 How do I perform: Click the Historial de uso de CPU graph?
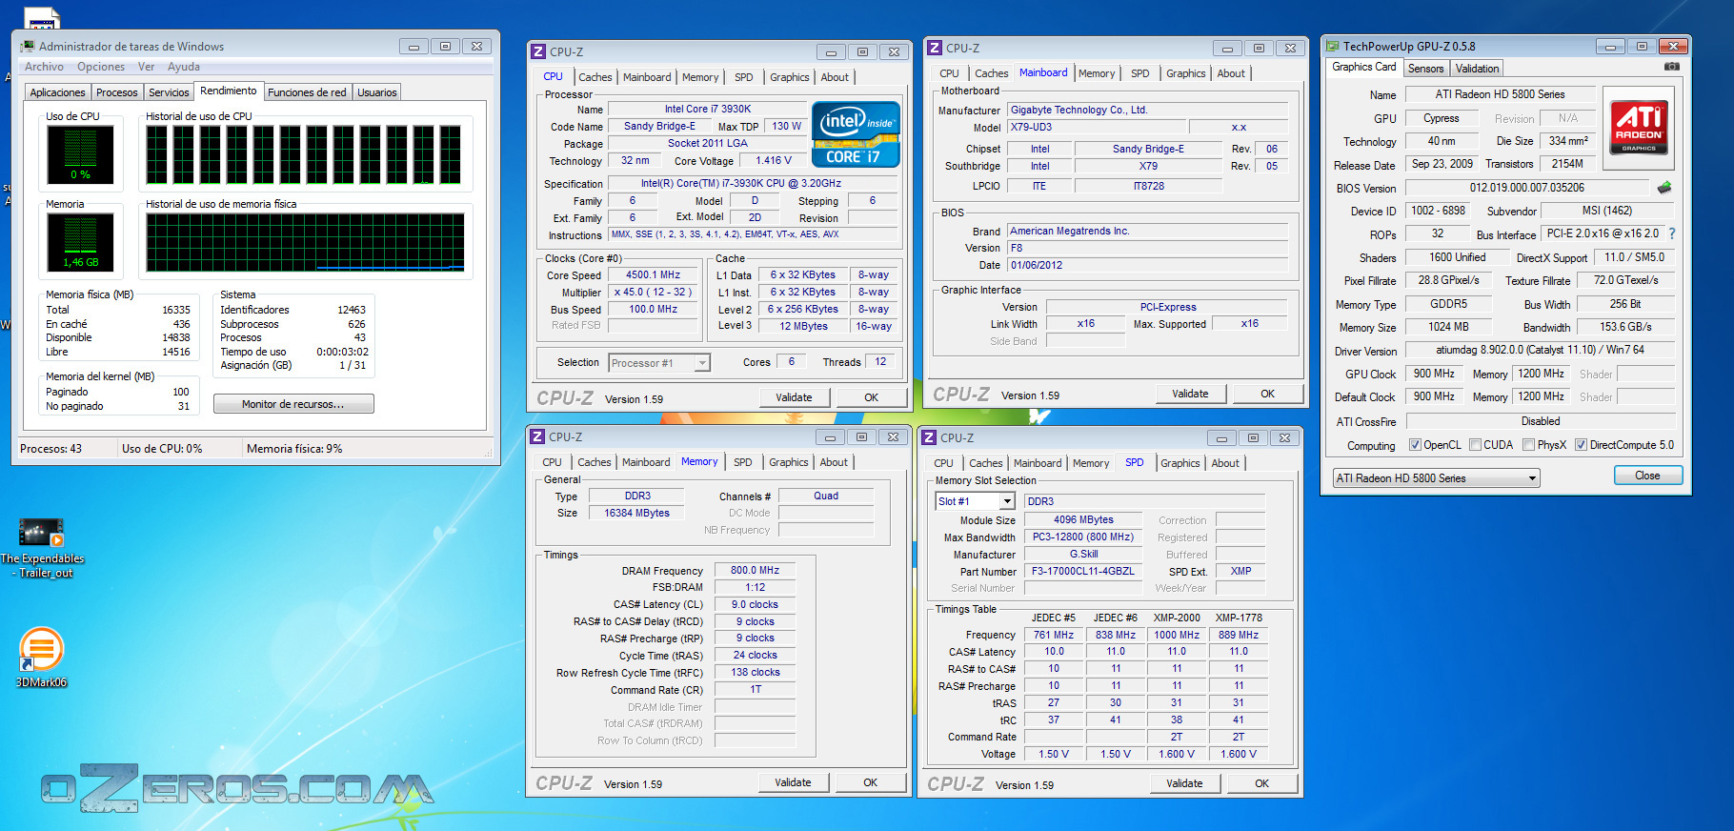pos(305,154)
